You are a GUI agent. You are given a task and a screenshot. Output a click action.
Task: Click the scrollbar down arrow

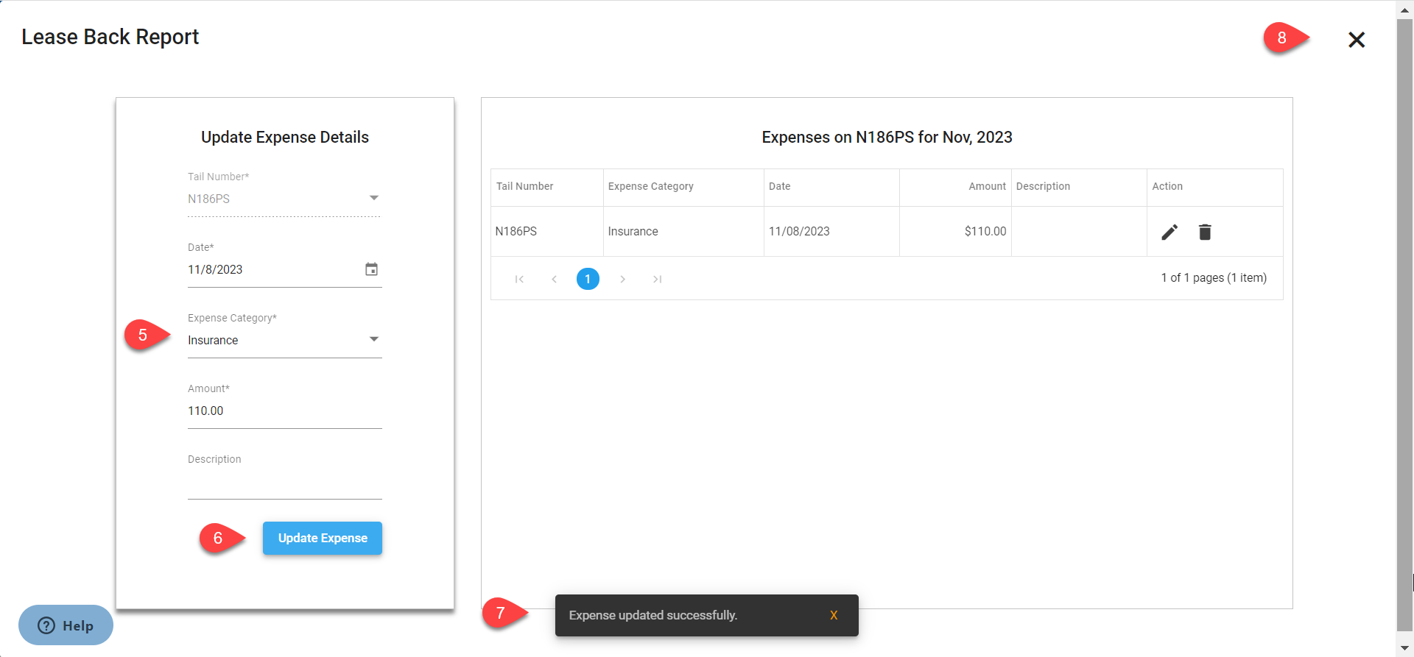click(1404, 648)
